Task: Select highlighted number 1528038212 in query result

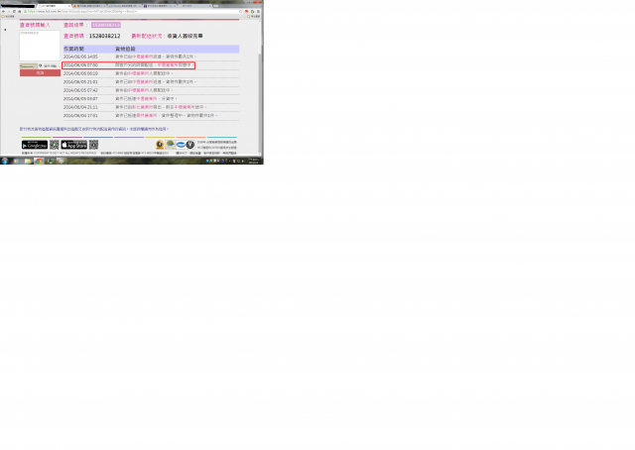Action: tap(106, 25)
